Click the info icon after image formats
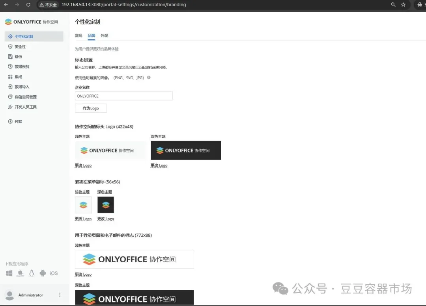Viewport: 426px width, 306px height. (149, 78)
